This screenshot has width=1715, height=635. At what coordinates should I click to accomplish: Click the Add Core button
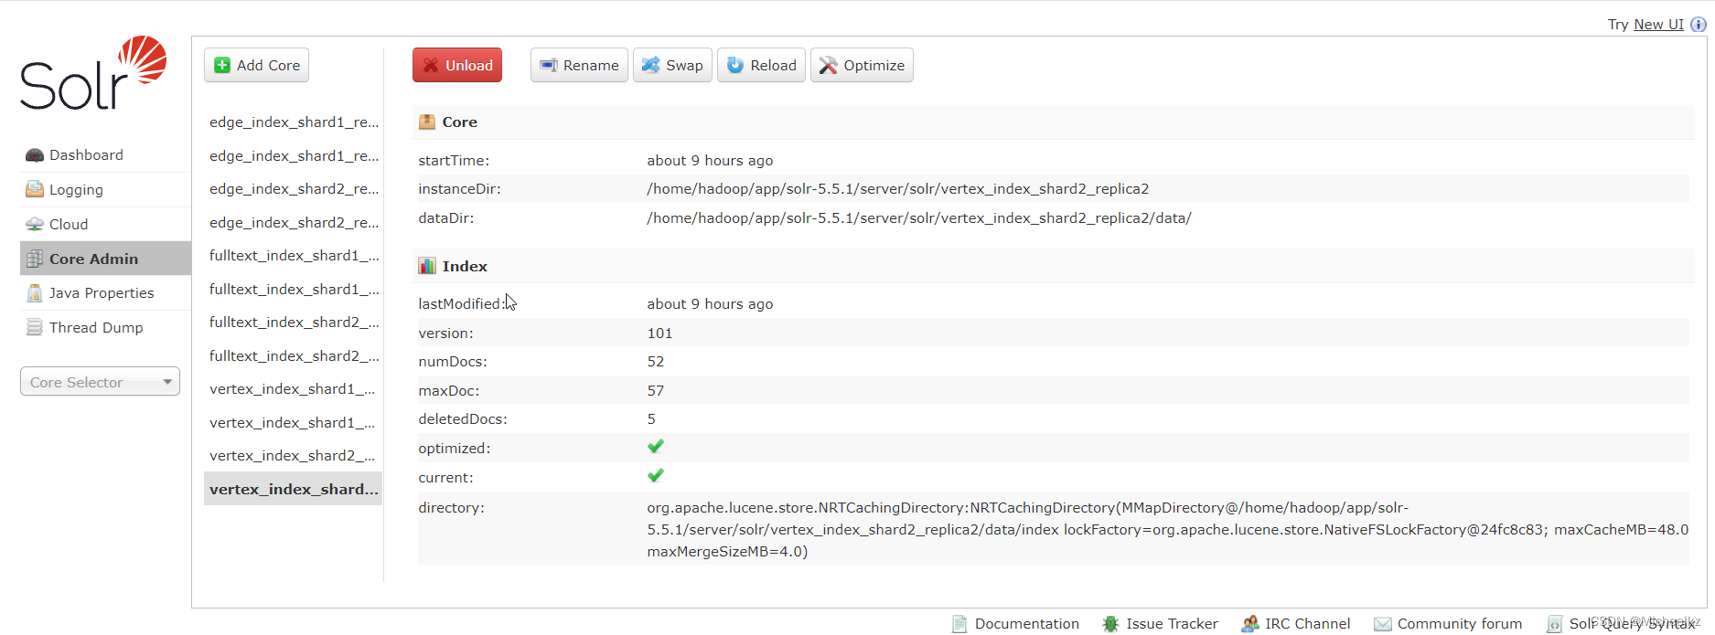pyautogui.click(x=256, y=65)
